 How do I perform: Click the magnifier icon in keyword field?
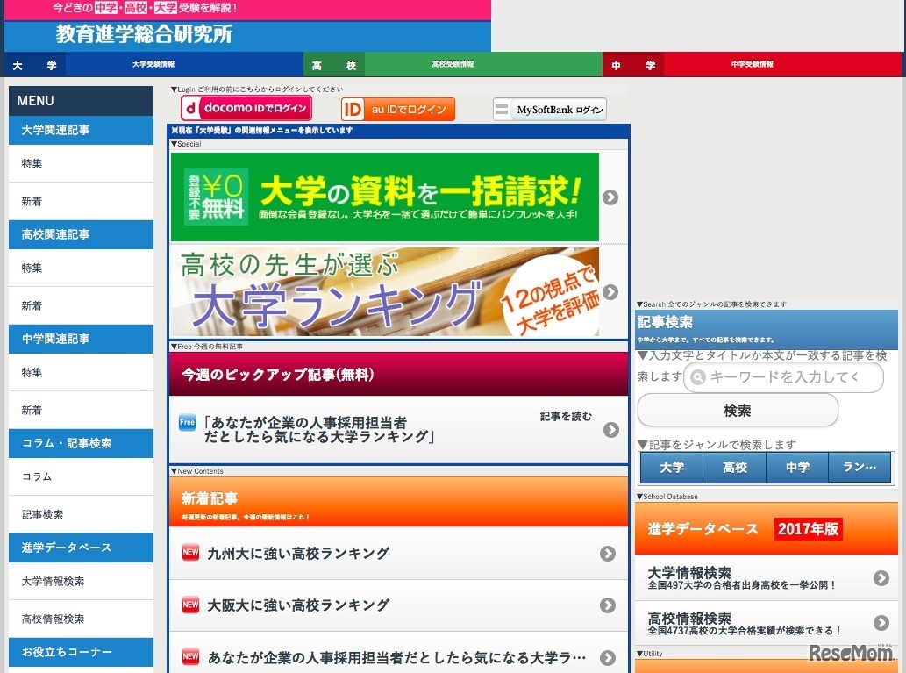coord(698,377)
